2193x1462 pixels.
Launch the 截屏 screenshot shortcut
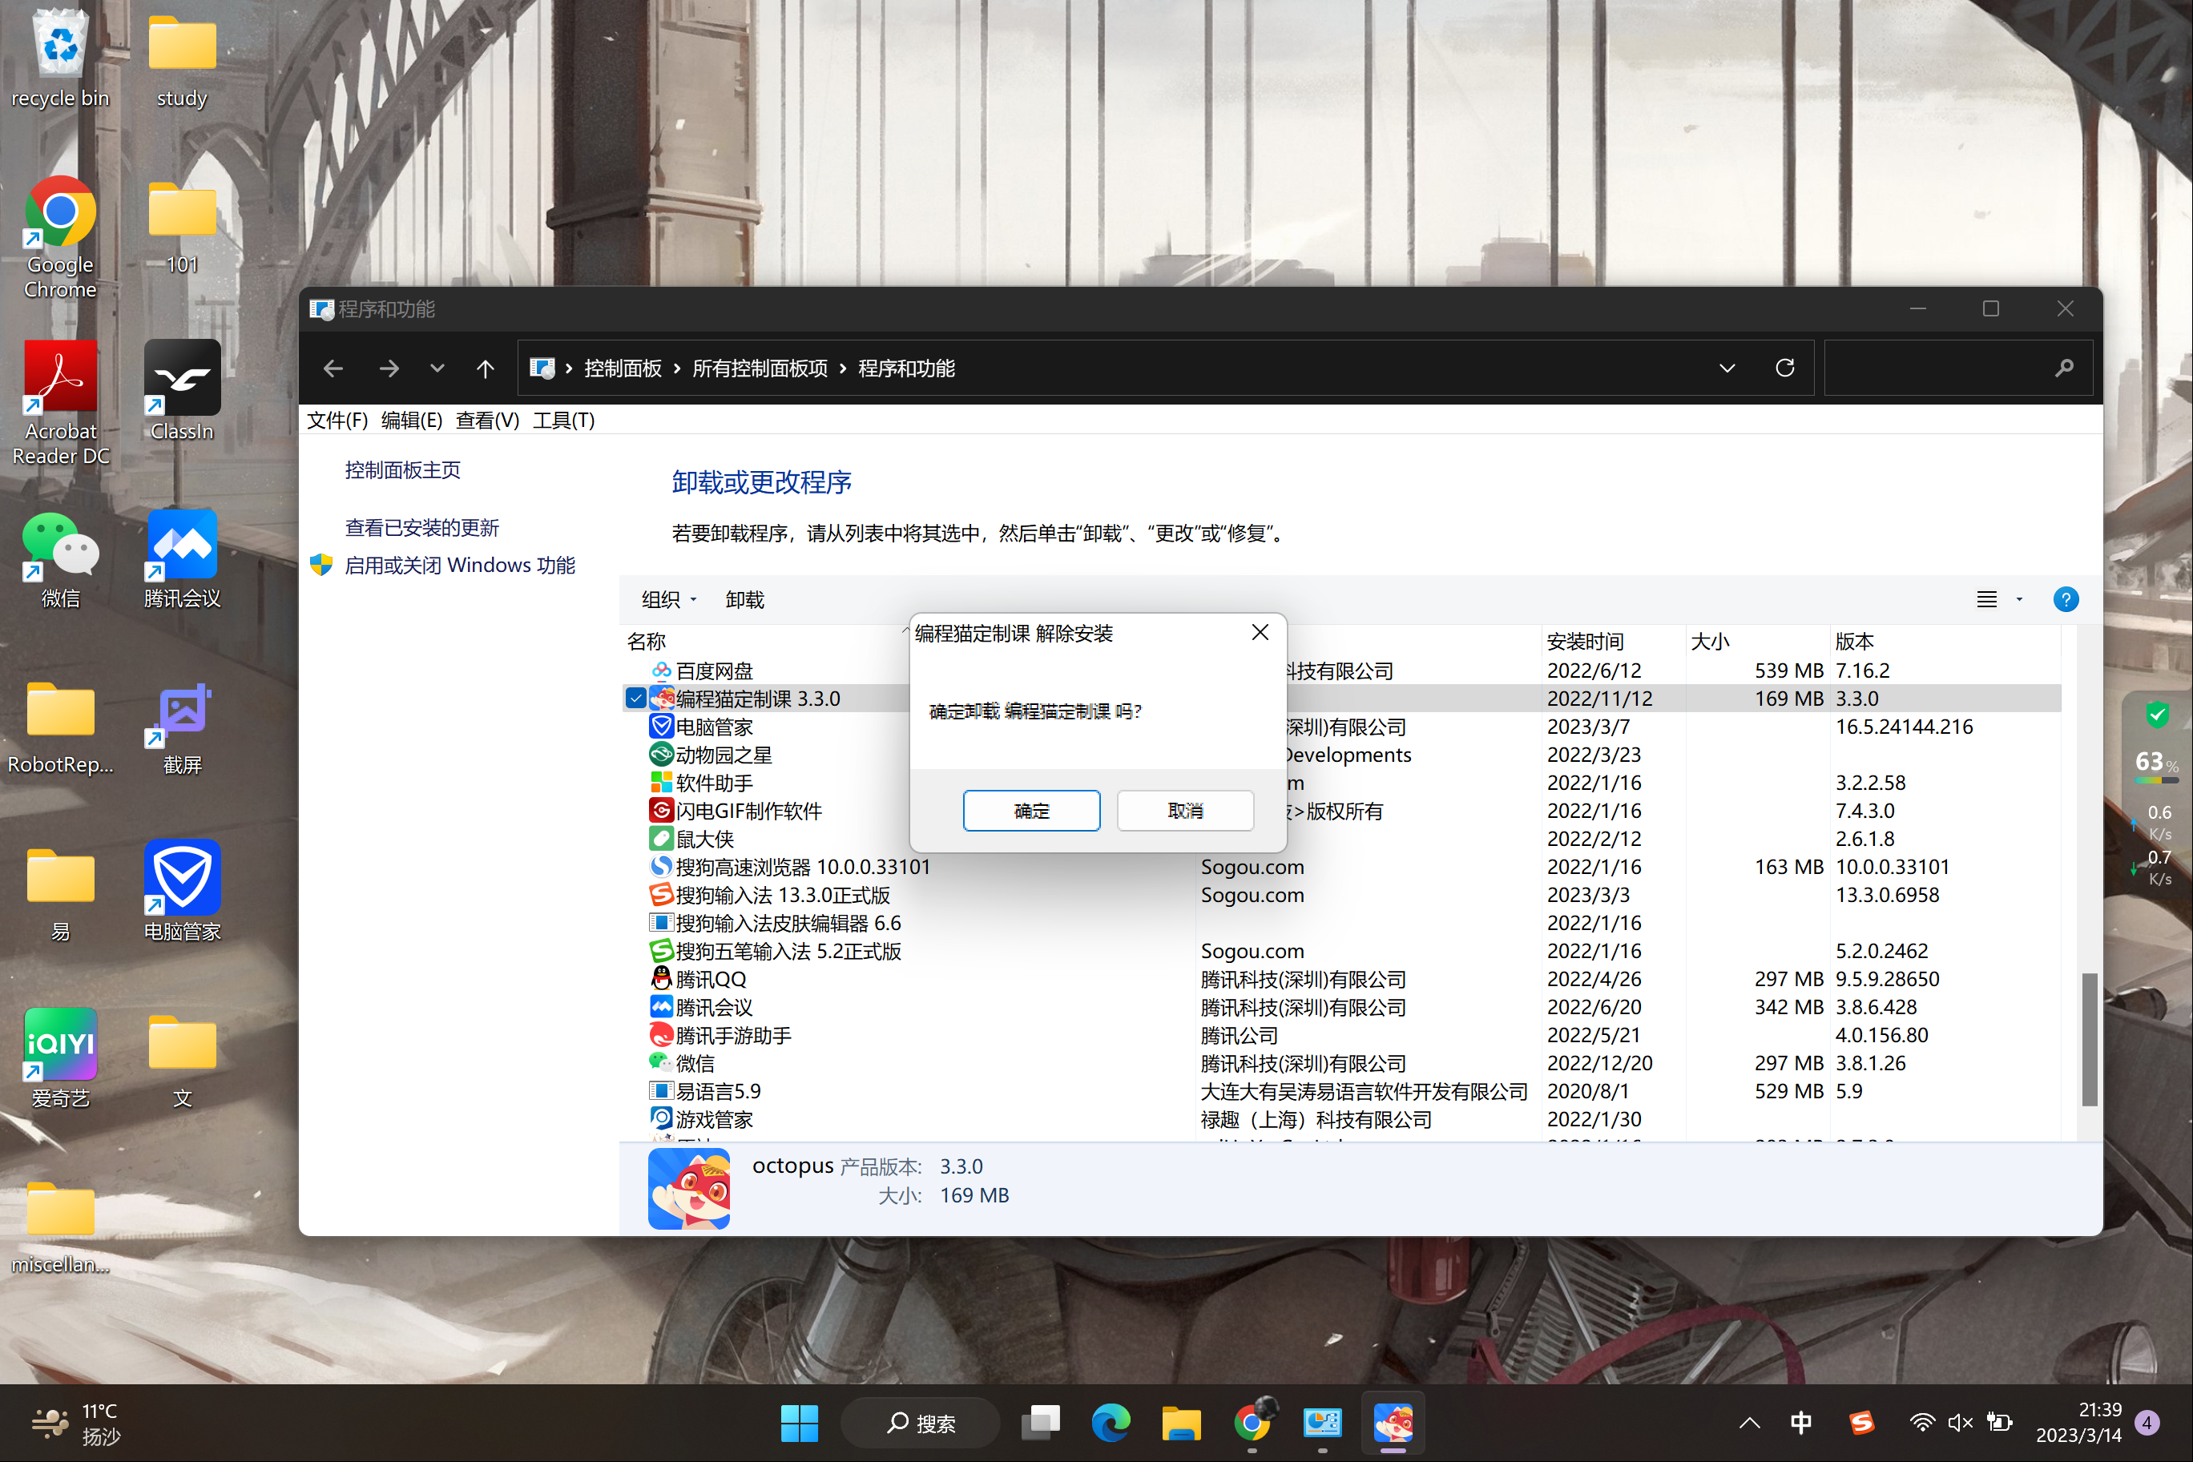pyautogui.click(x=182, y=727)
